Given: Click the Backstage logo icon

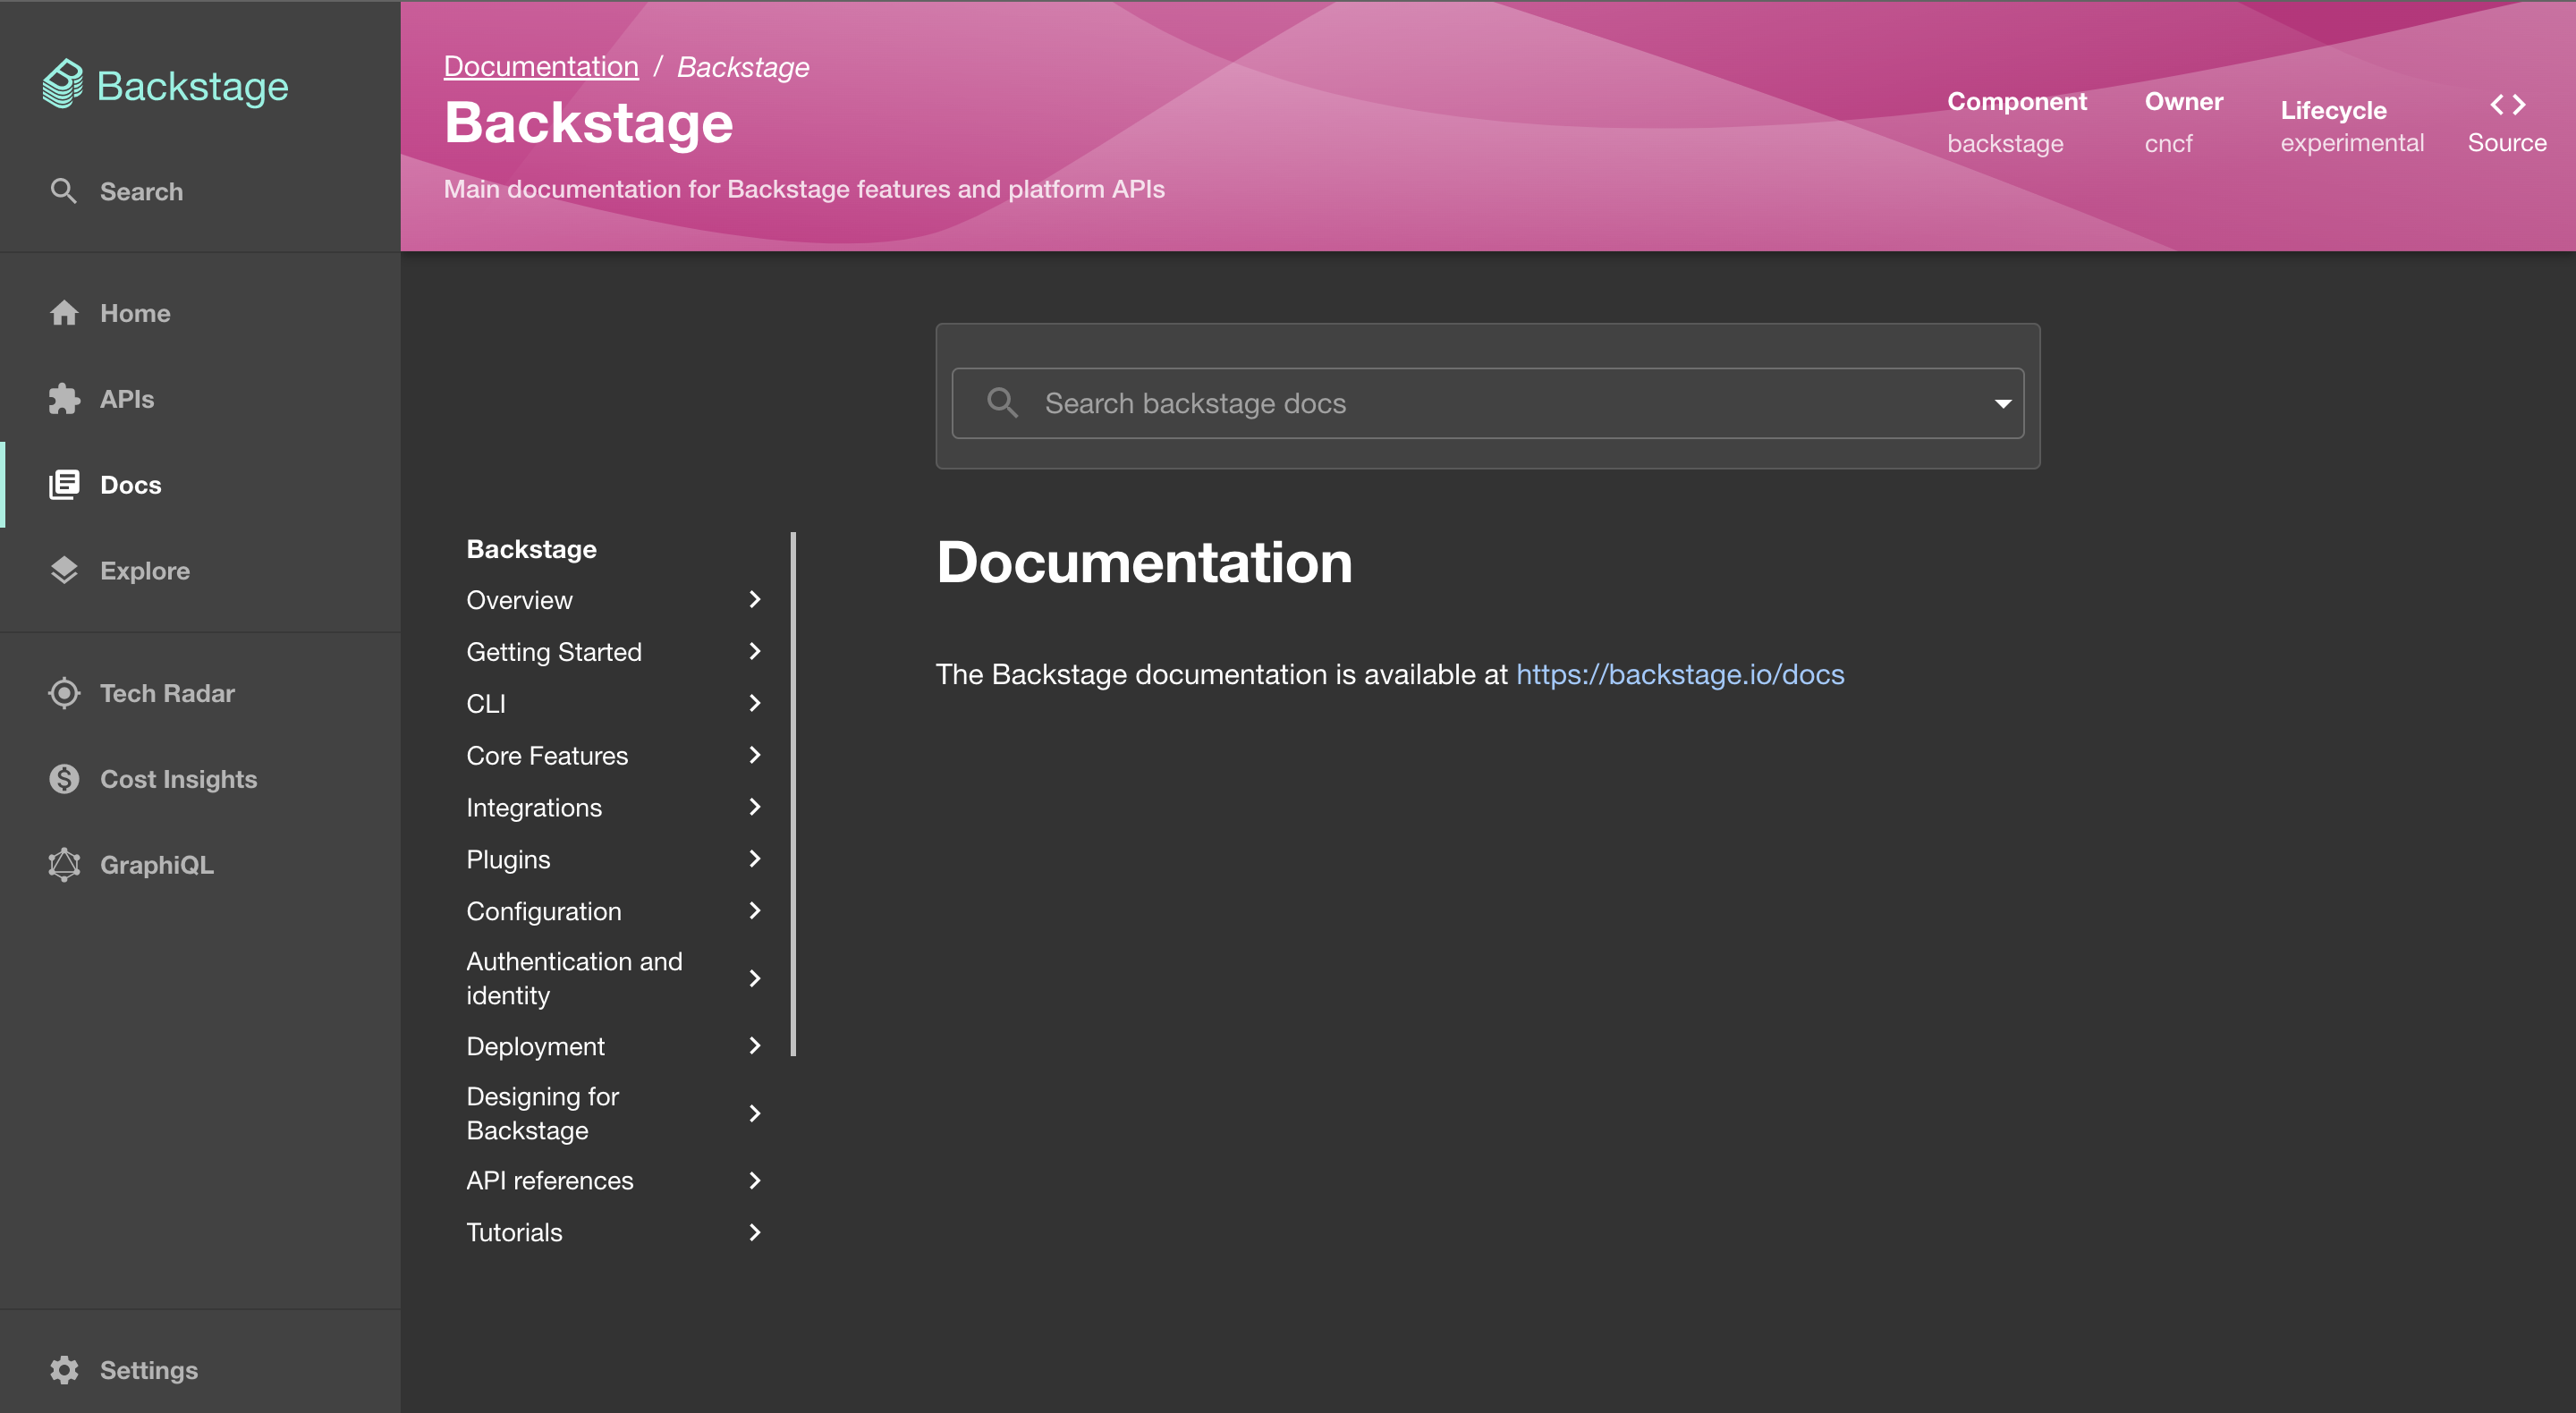Looking at the screenshot, I should [63, 80].
